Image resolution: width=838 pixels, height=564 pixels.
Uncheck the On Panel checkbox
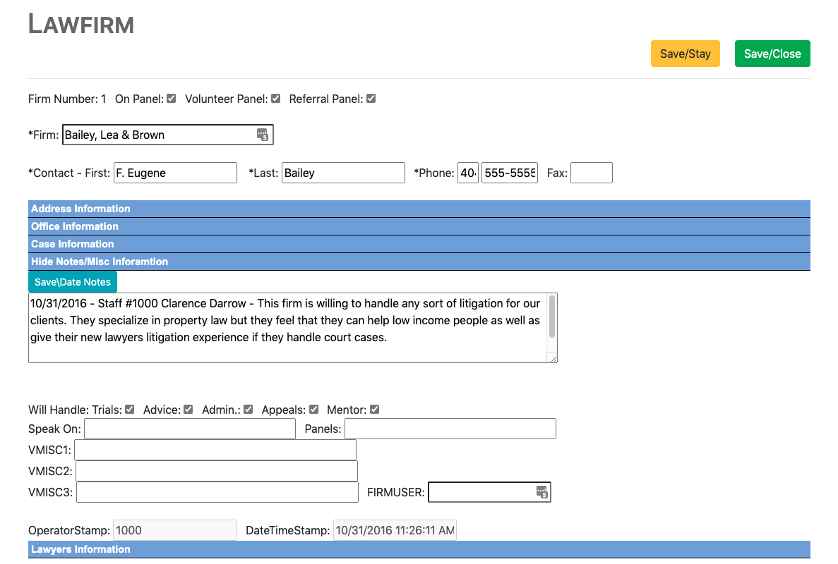click(172, 99)
